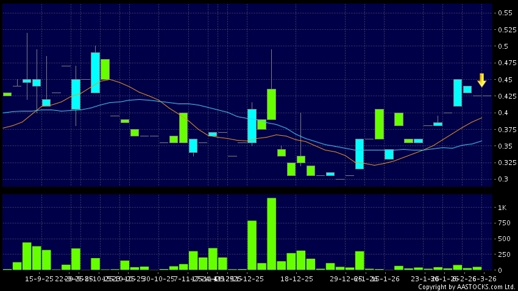This screenshot has width=518, height=291.
Task: Select the 750 volume axis label
Action: tap(503, 223)
